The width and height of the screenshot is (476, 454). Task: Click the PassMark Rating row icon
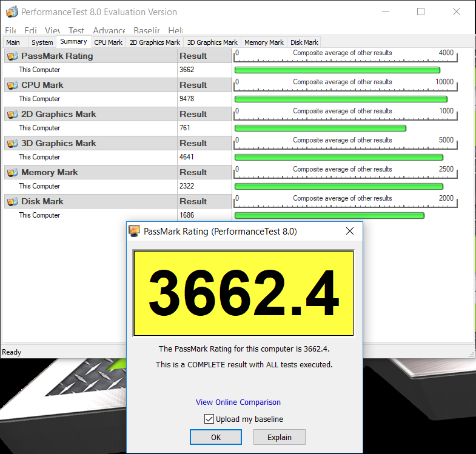13,56
